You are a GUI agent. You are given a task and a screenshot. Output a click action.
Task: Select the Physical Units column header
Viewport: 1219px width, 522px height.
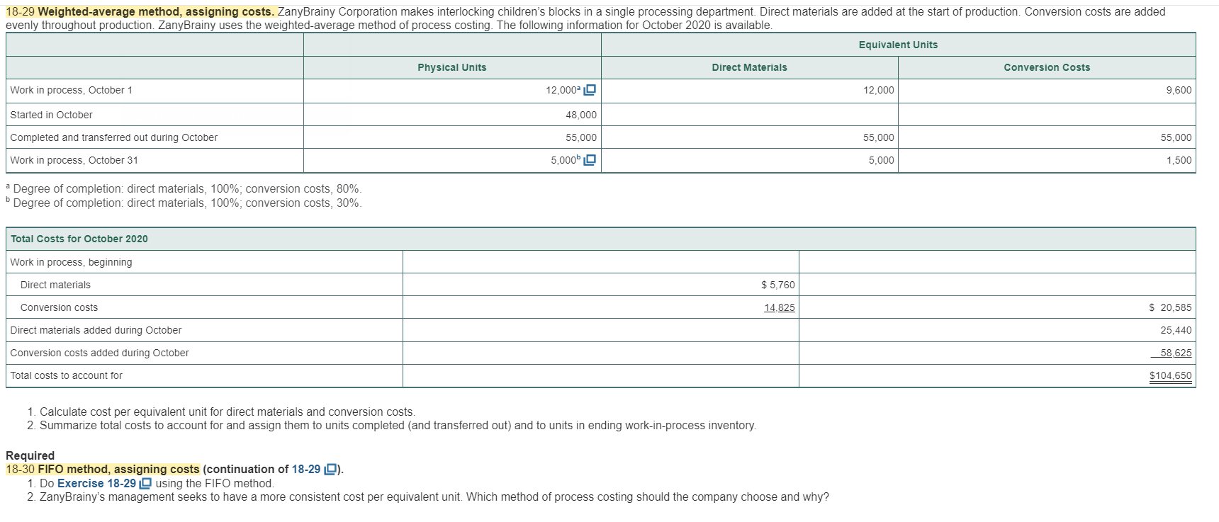(452, 67)
